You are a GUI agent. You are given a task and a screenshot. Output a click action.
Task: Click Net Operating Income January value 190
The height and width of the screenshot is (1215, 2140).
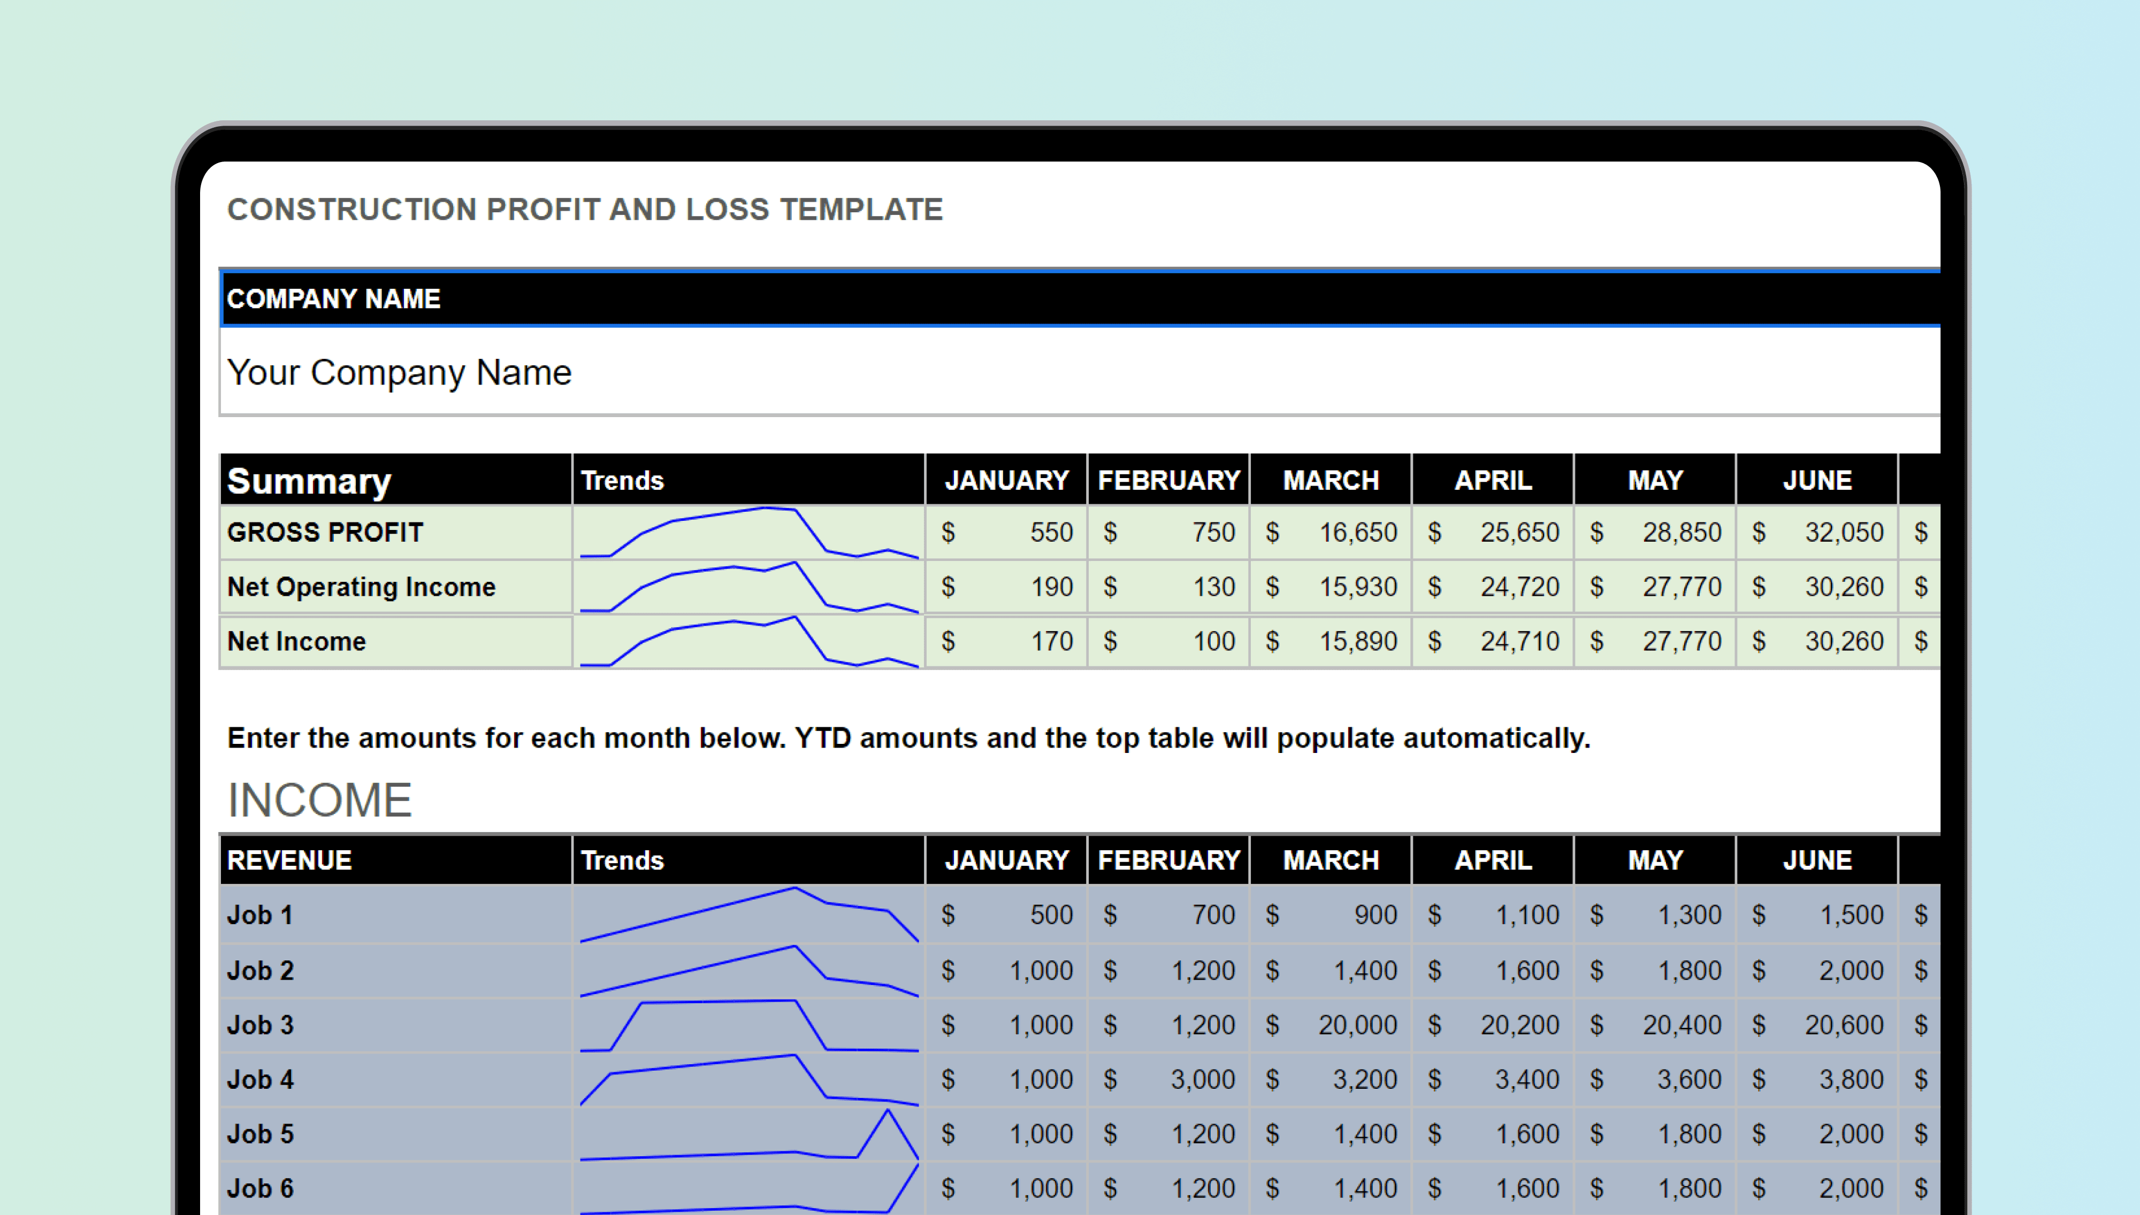pos(1006,587)
